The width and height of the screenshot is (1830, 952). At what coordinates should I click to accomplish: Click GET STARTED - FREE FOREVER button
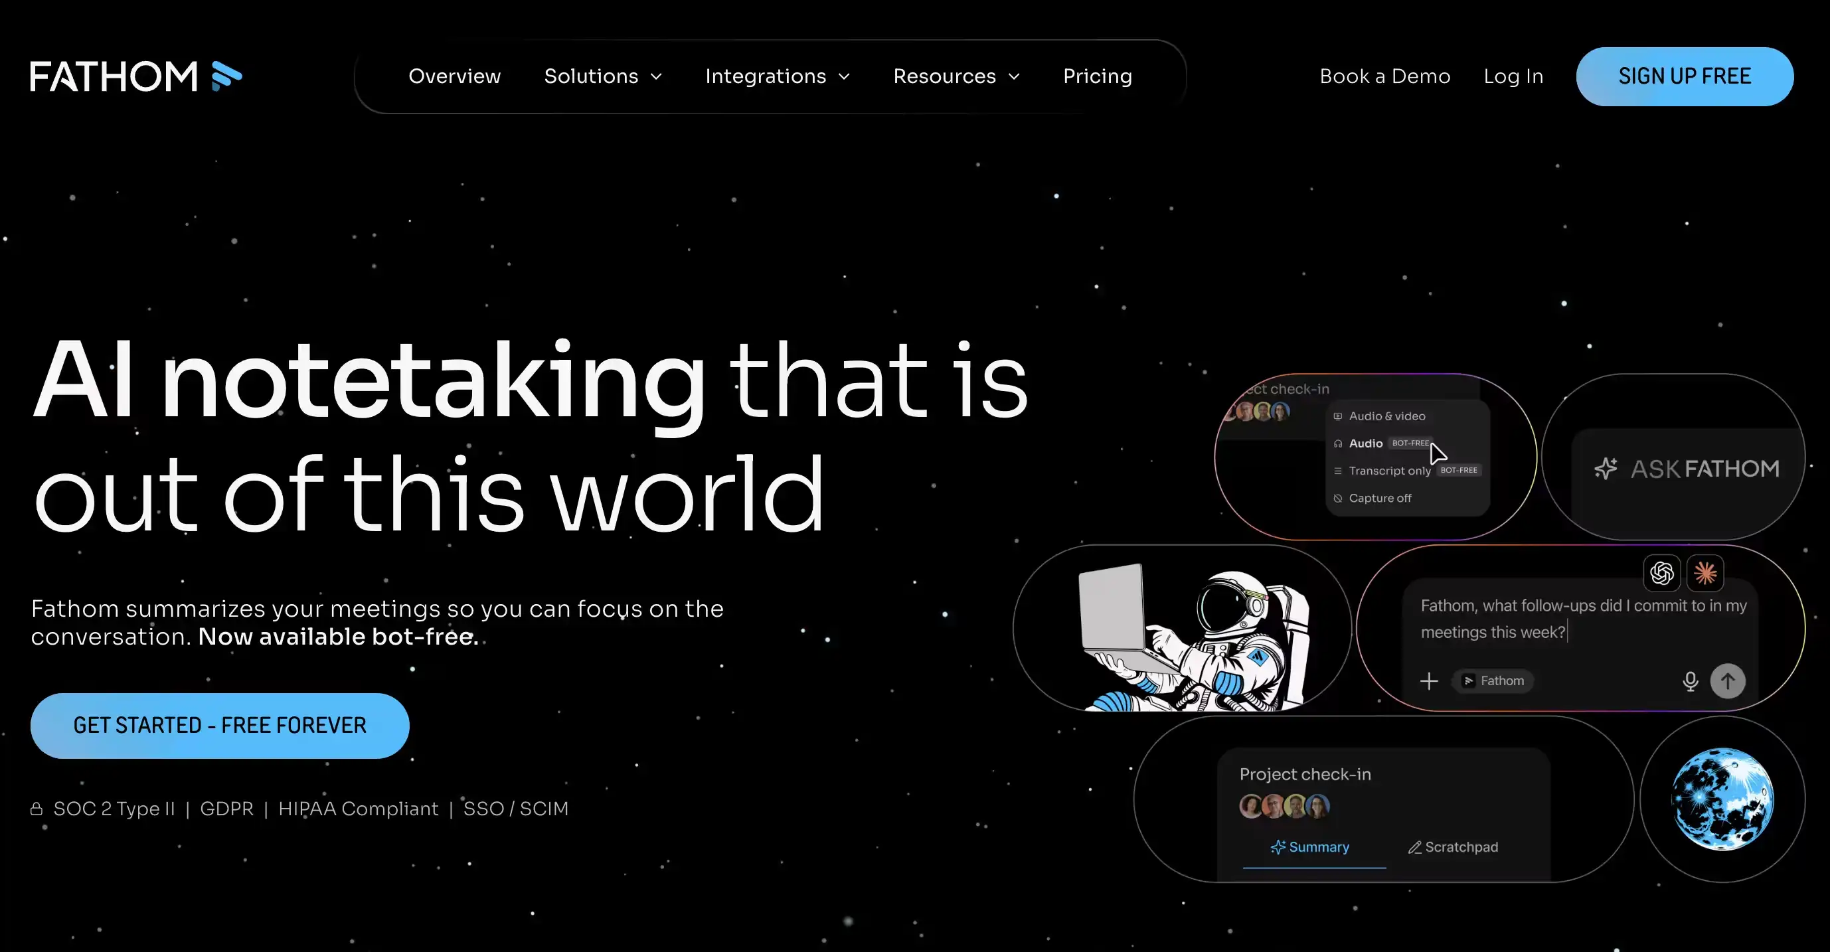(x=220, y=726)
